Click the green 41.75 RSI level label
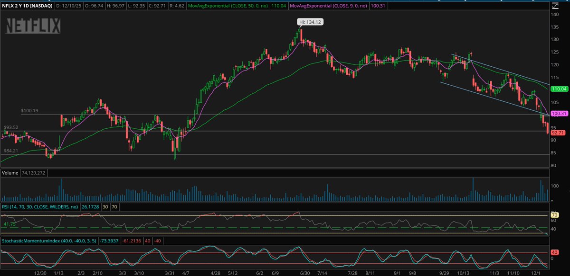The image size is (570, 276). [9, 224]
